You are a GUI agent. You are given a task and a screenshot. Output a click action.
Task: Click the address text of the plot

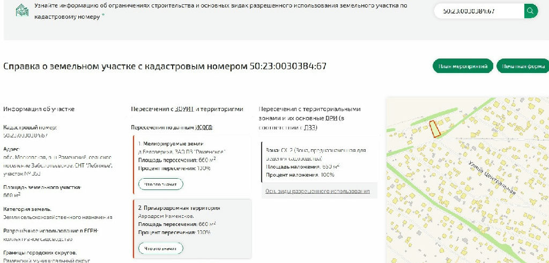pos(57,161)
